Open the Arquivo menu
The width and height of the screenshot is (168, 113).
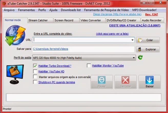click(x=9, y=10)
